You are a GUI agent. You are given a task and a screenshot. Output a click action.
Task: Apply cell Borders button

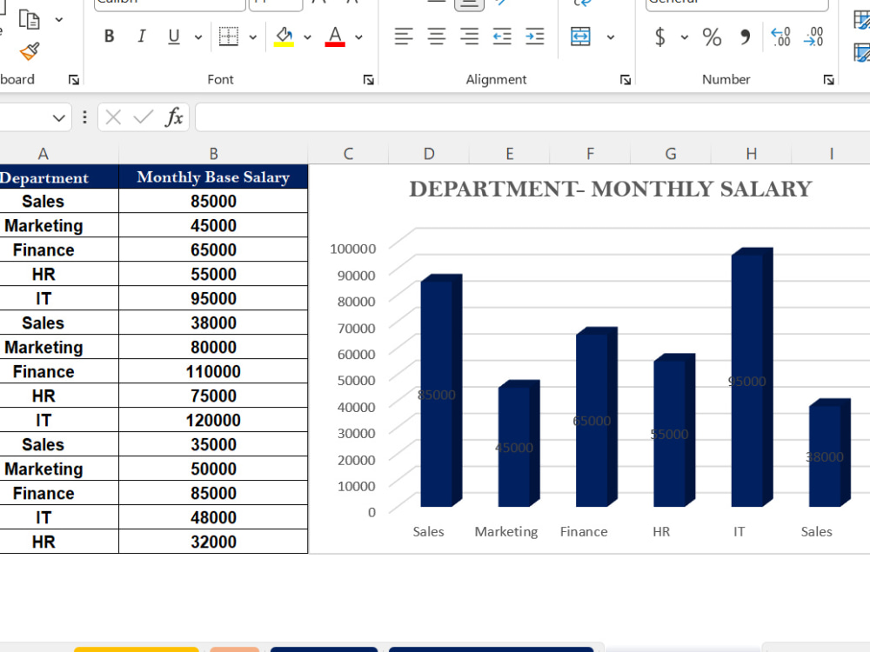tap(229, 37)
